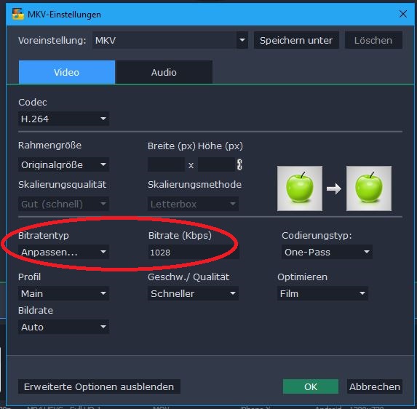Expand the Codierungstyp One-Pass dropdown
417x409 pixels.
coord(327,252)
